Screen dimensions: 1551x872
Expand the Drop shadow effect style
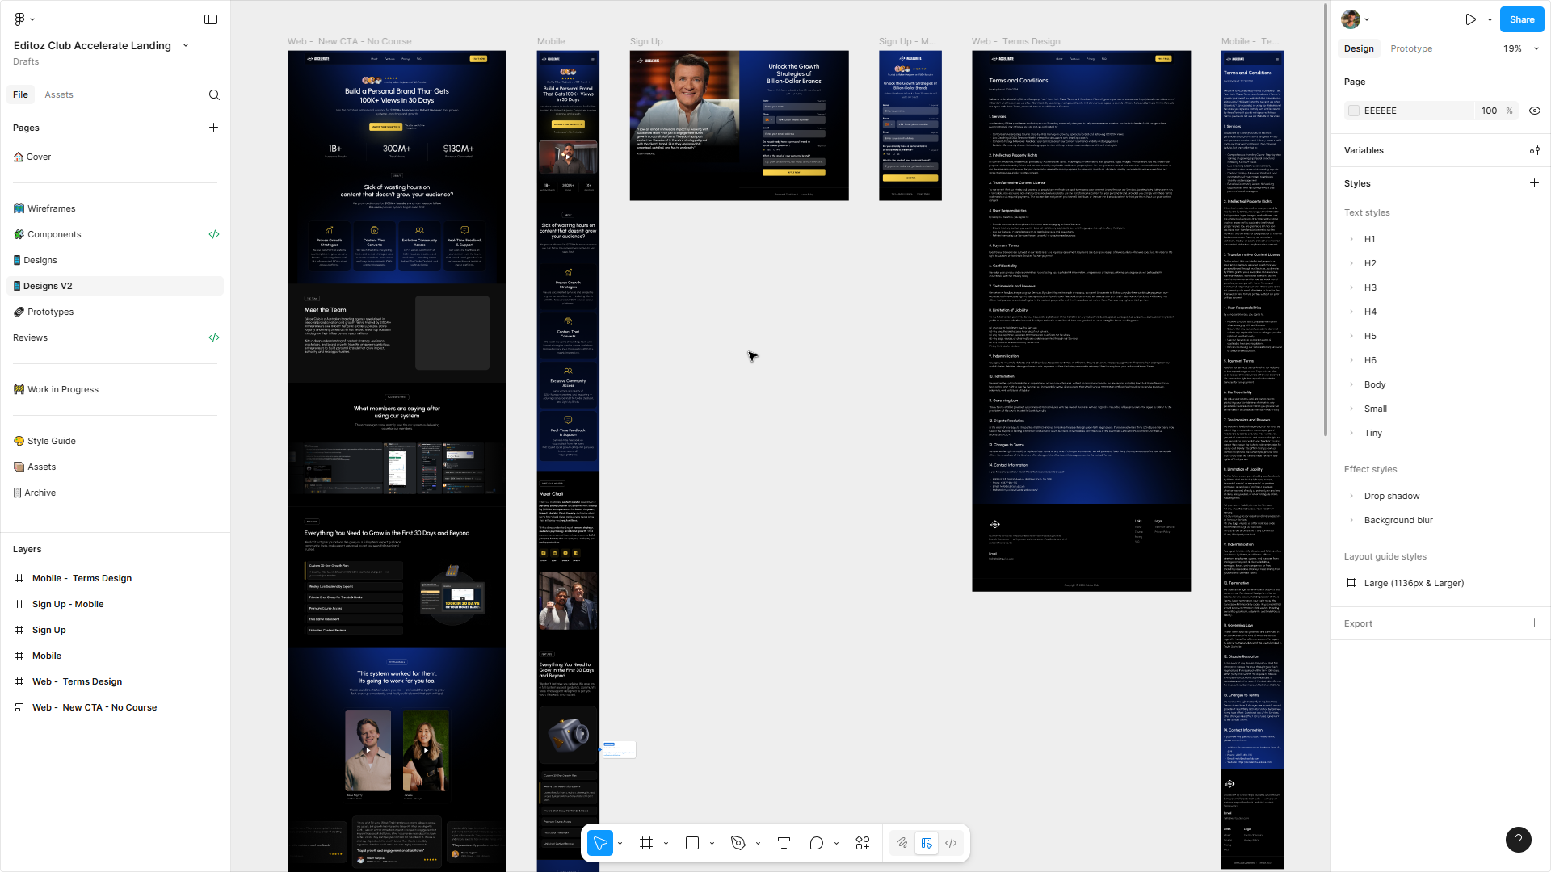pos(1351,496)
